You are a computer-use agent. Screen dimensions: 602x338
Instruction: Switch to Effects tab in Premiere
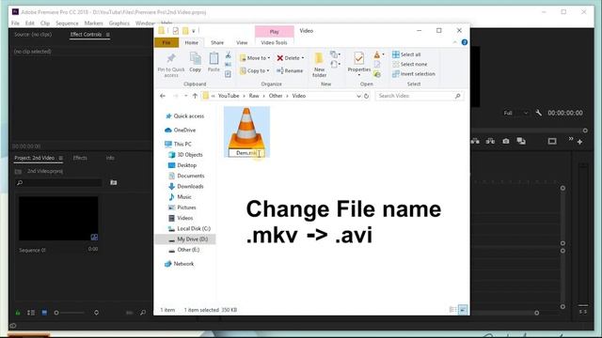(x=80, y=158)
